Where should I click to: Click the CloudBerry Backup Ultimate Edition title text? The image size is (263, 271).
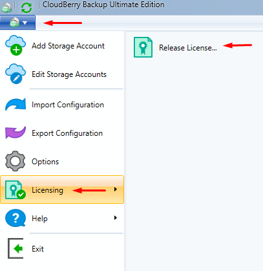click(x=103, y=5)
